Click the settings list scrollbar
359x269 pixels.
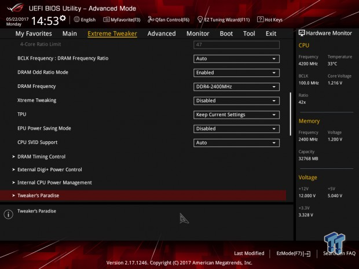[290, 114]
